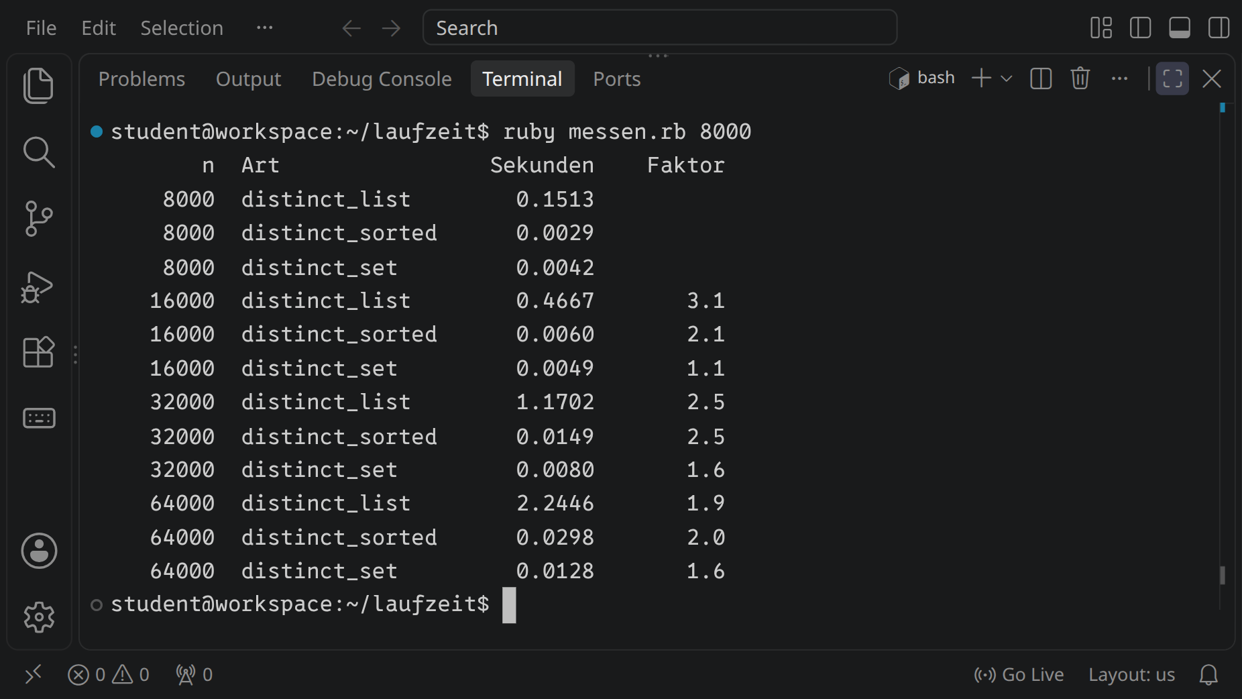Click the terminal scrollbar thumb

click(x=1223, y=575)
